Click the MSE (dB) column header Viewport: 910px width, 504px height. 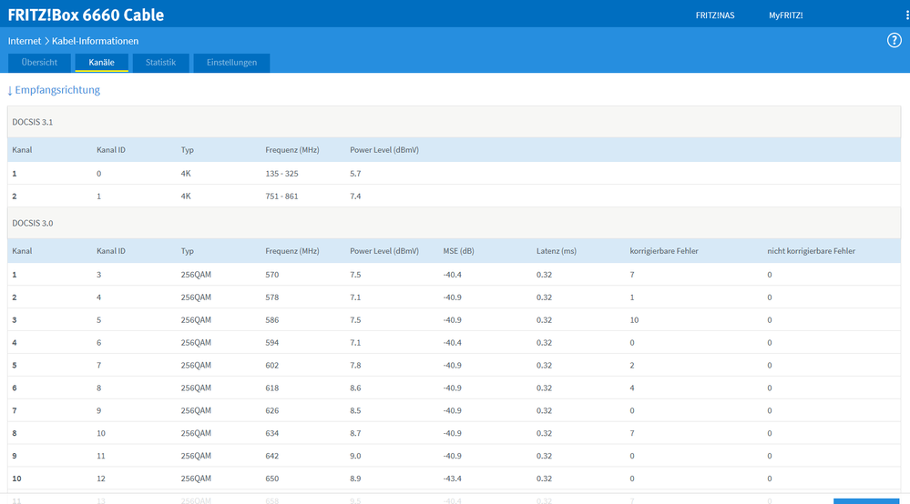pos(458,251)
